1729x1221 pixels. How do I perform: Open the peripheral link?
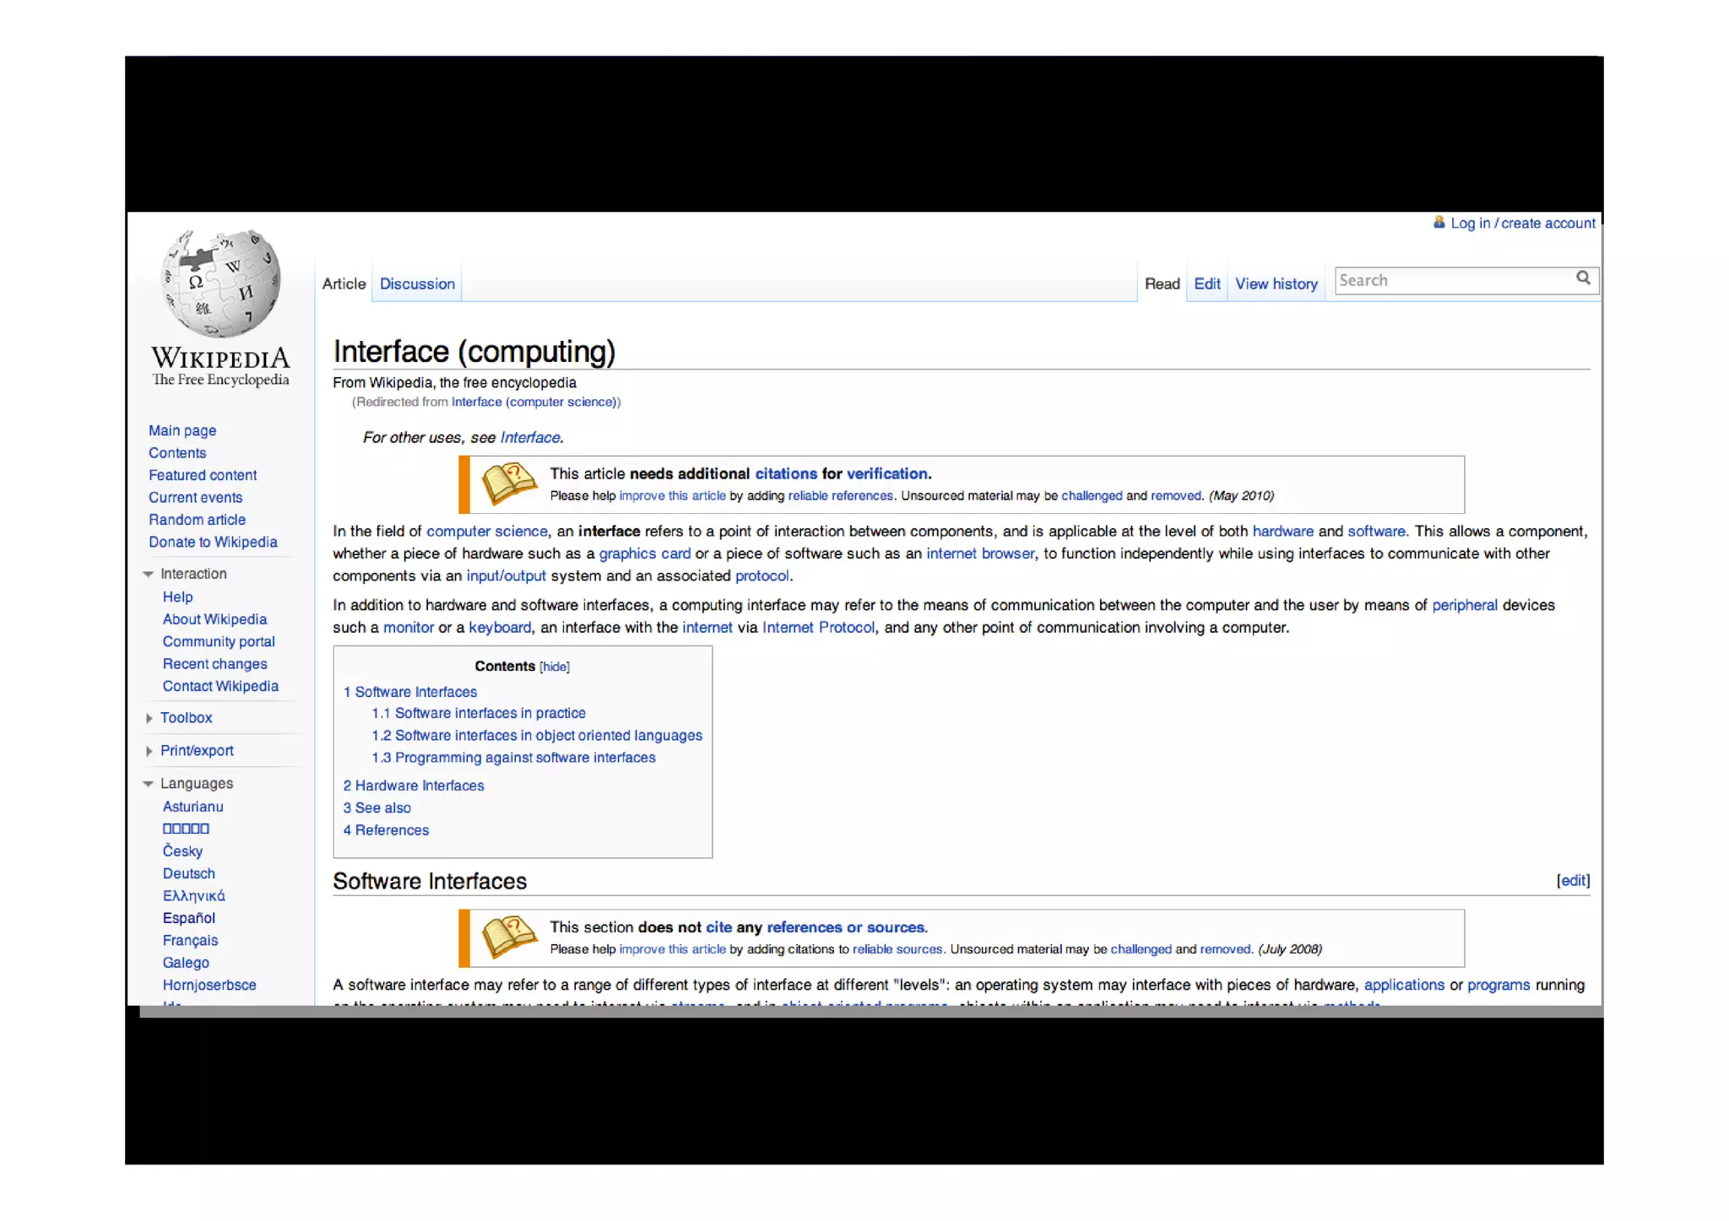tap(1464, 605)
